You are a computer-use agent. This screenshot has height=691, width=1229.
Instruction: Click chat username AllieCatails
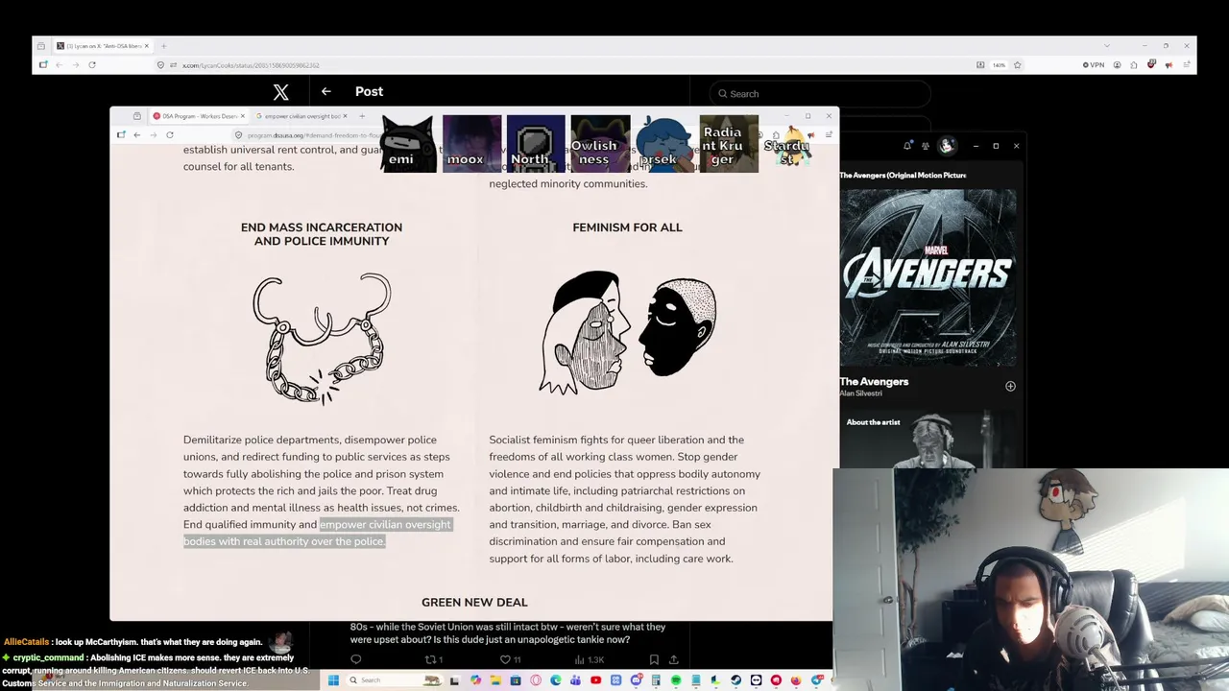26,642
